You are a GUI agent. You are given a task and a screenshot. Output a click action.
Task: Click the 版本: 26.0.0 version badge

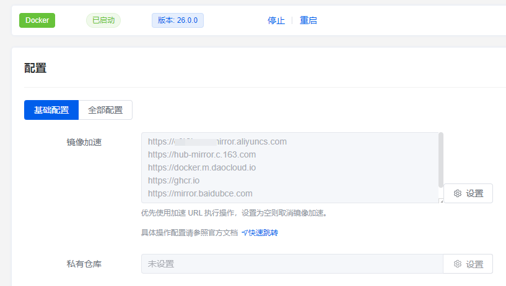point(178,20)
